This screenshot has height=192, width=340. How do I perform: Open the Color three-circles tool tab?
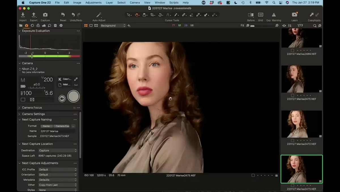coord(38,26)
